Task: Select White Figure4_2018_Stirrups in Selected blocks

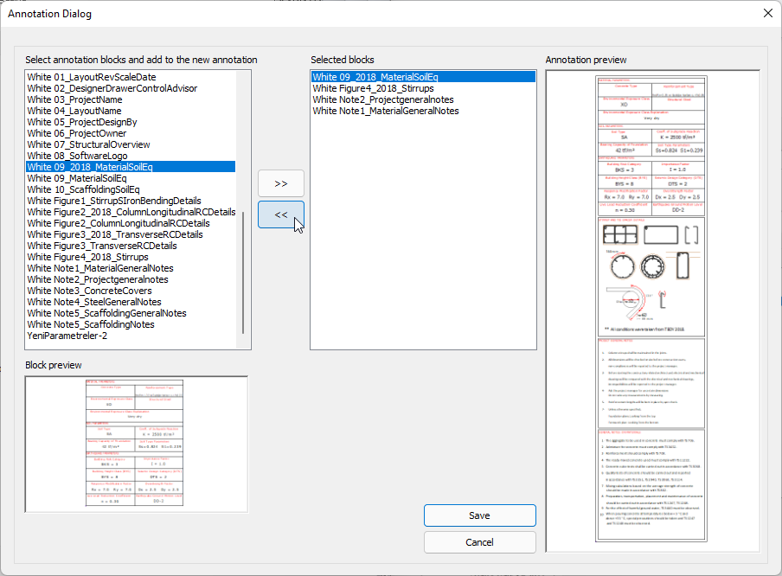Action: click(373, 88)
